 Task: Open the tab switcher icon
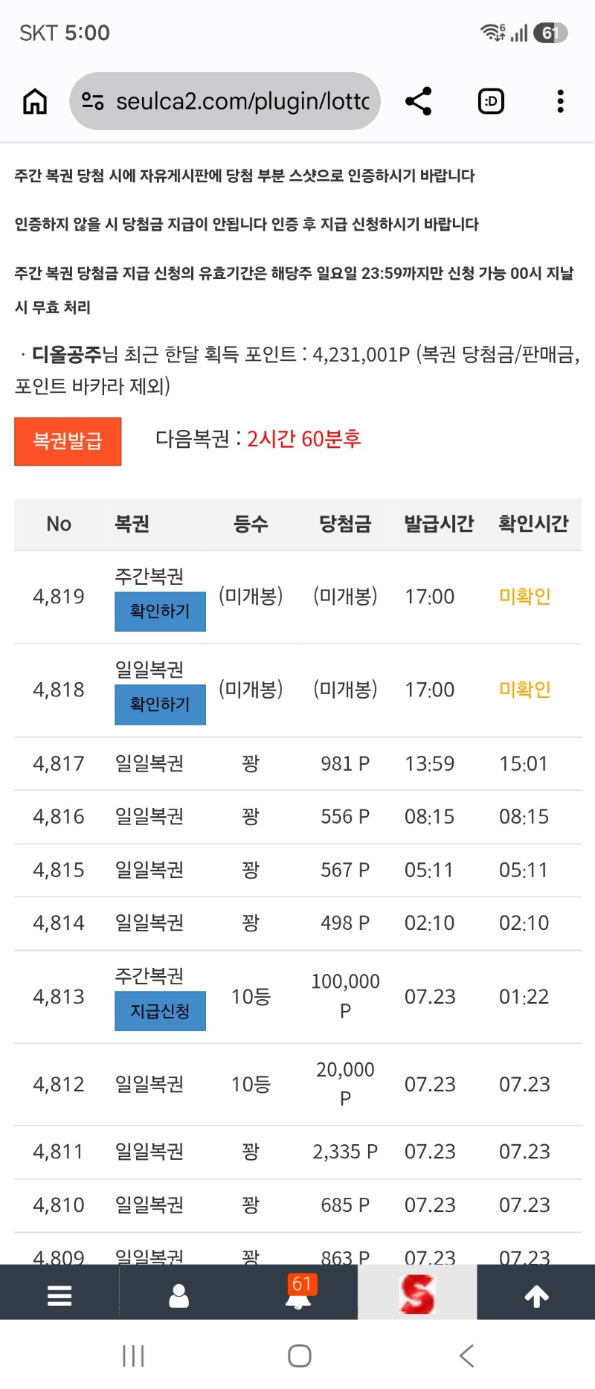(x=491, y=101)
